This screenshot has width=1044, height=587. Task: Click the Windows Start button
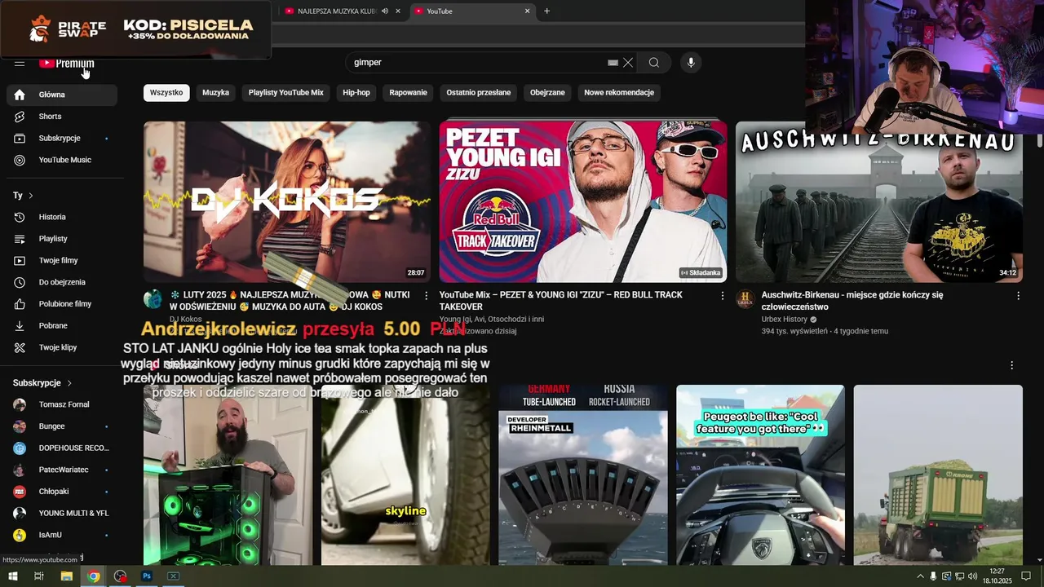point(13,576)
